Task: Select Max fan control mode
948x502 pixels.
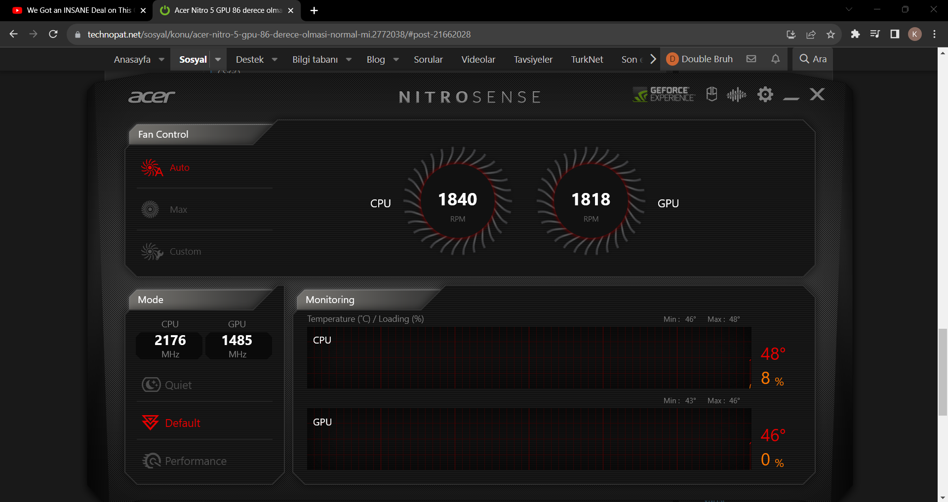Action: [178, 210]
